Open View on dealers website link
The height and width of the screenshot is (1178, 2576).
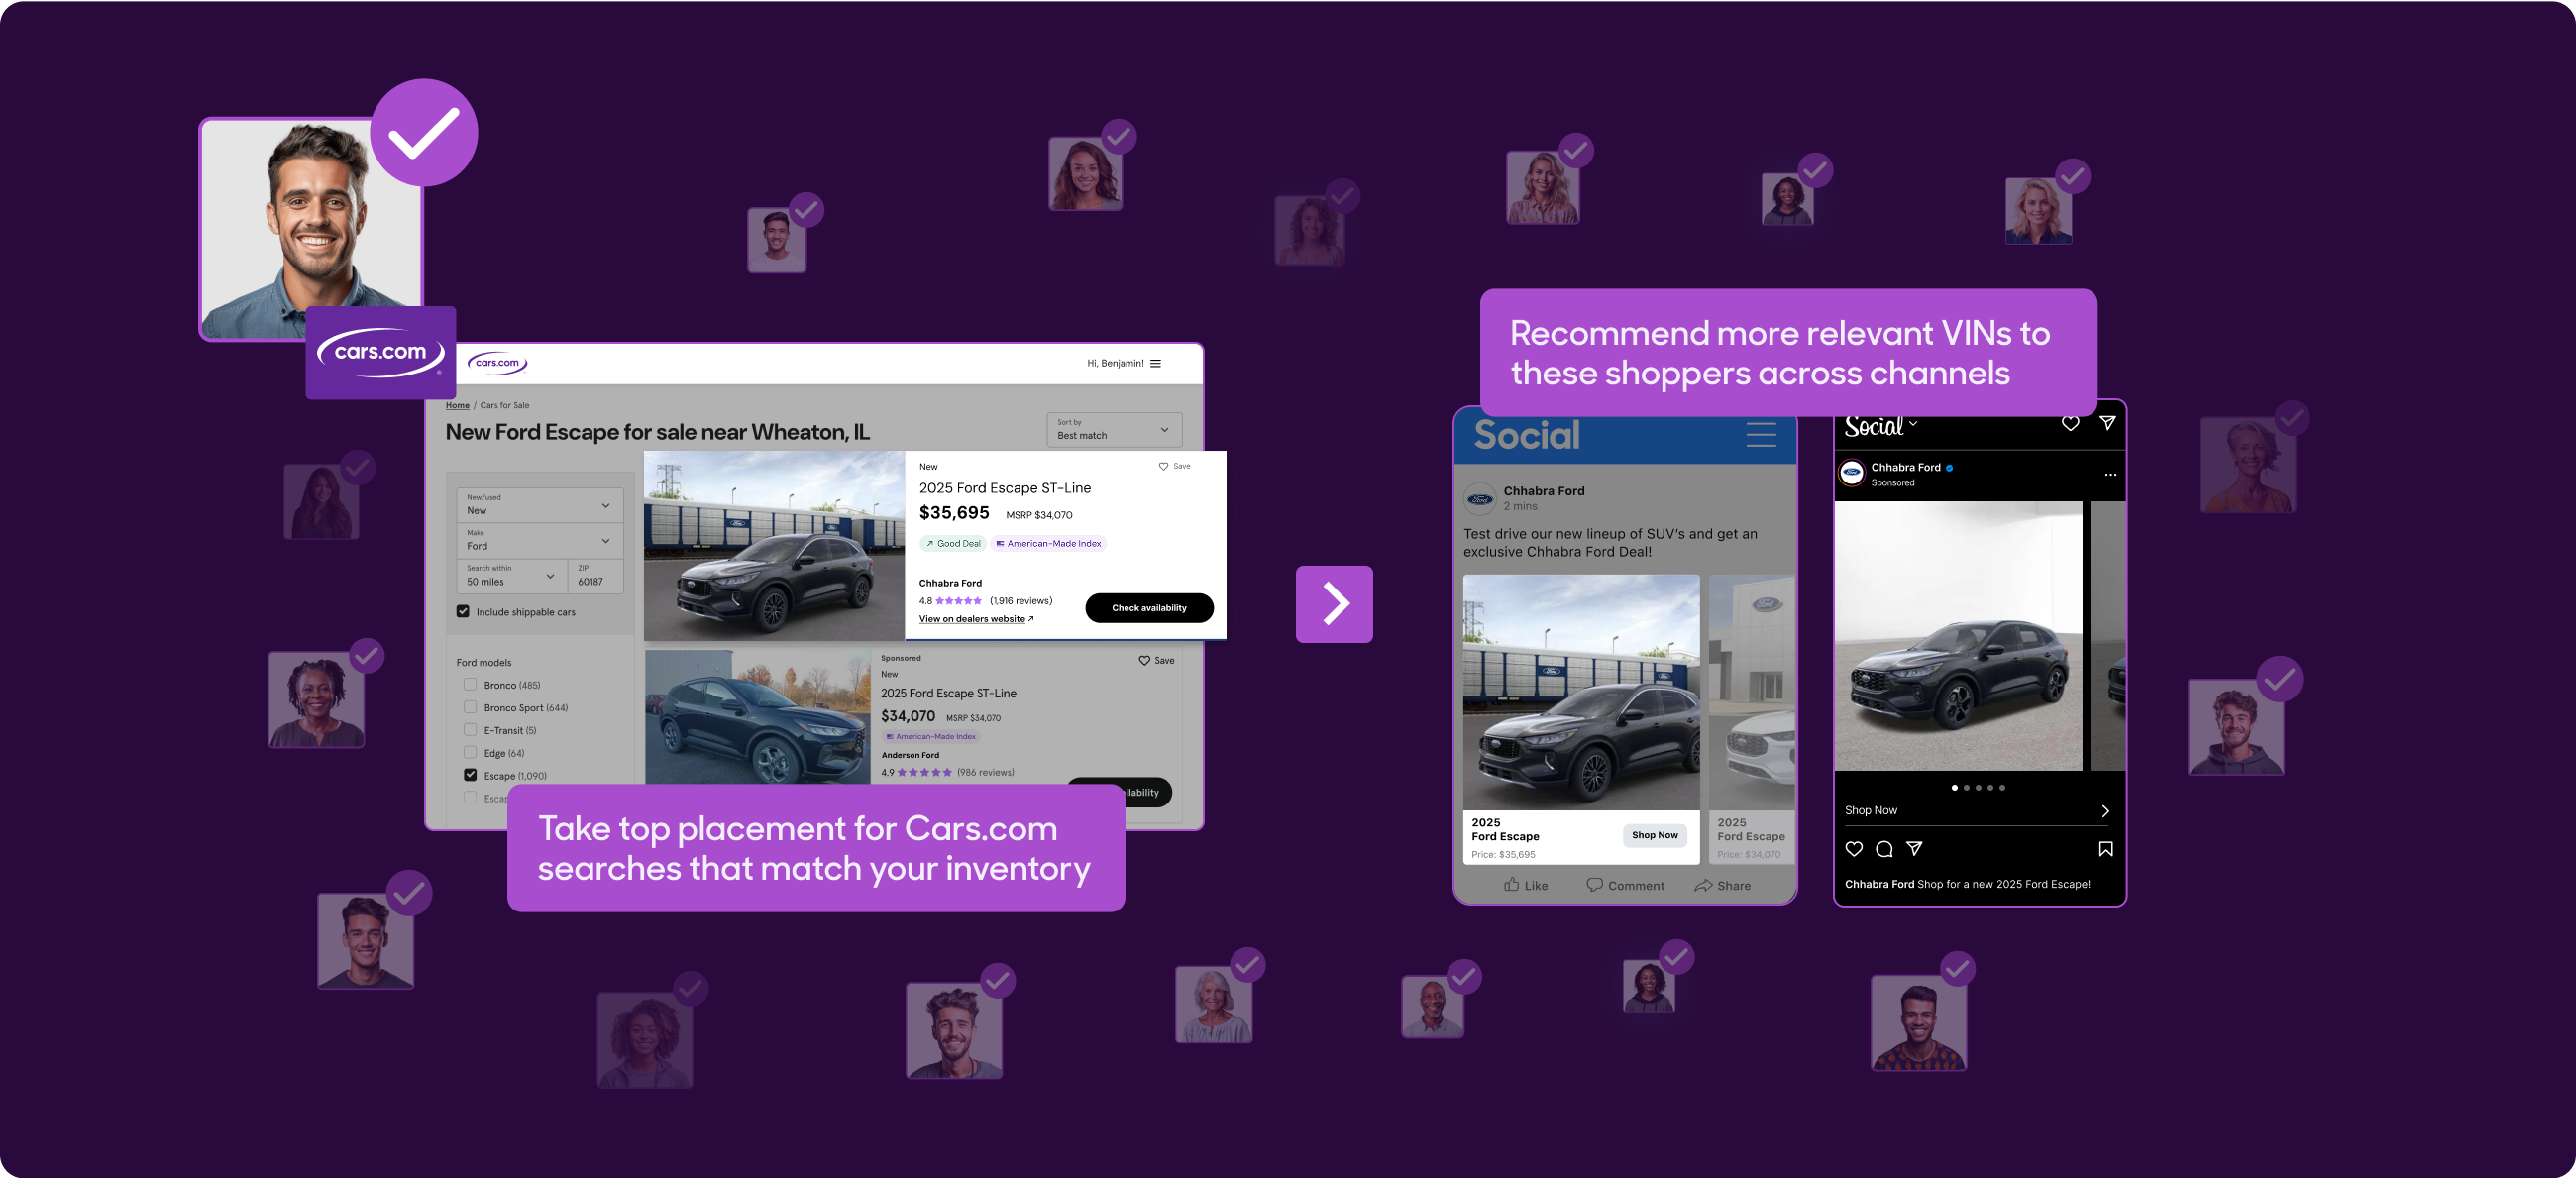point(976,619)
